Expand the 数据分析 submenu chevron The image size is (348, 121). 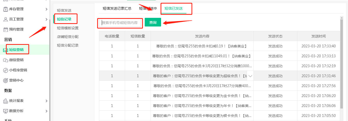(46, 111)
